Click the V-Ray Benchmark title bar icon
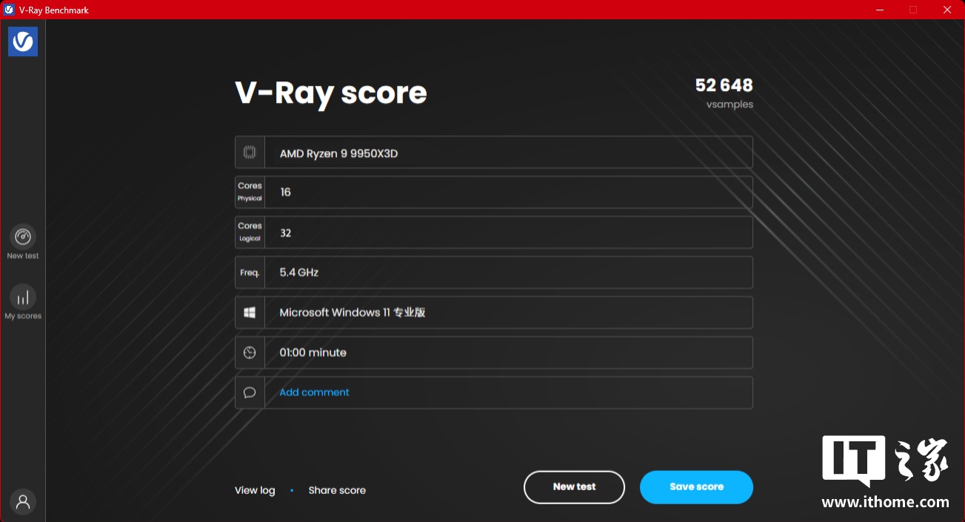The width and height of the screenshot is (965, 522). [9, 10]
